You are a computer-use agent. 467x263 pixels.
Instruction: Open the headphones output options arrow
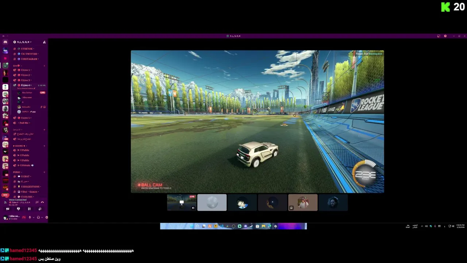click(42, 217)
